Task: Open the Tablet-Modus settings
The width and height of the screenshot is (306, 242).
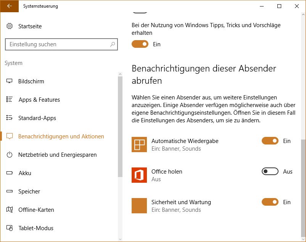Action: pyautogui.click(x=36, y=228)
